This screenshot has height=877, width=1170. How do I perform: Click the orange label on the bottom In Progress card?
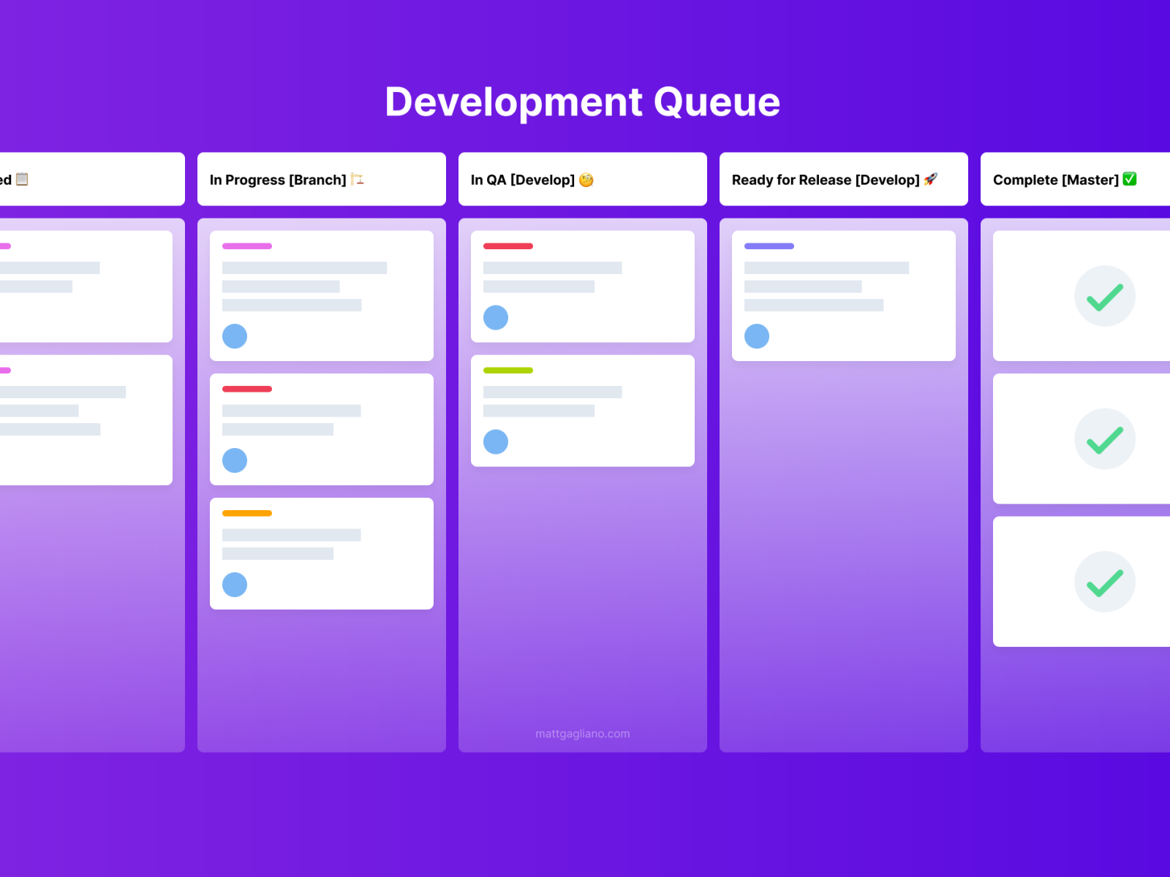coord(246,512)
